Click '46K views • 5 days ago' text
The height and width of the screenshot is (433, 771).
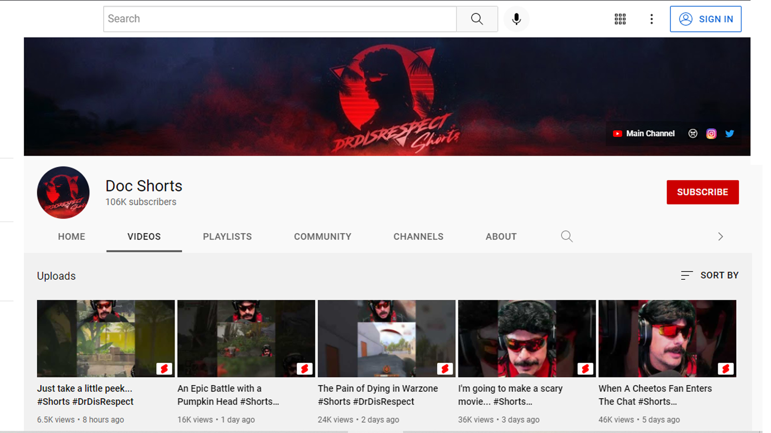click(639, 420)
